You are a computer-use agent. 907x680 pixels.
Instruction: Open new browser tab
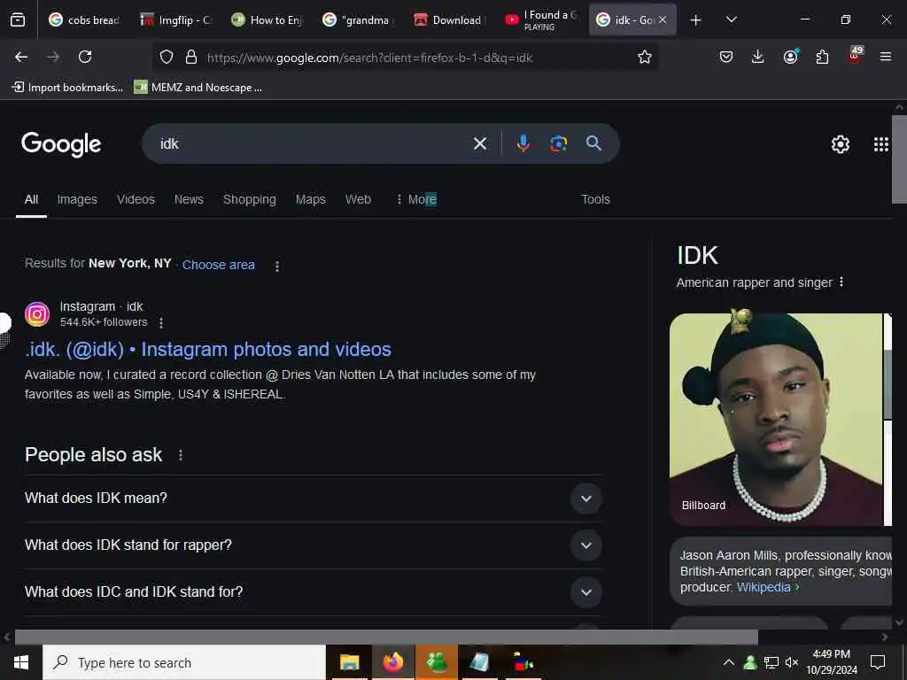[696, 20]
